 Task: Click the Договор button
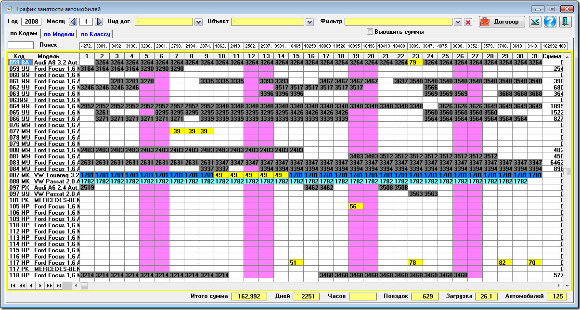click(502, 22)
